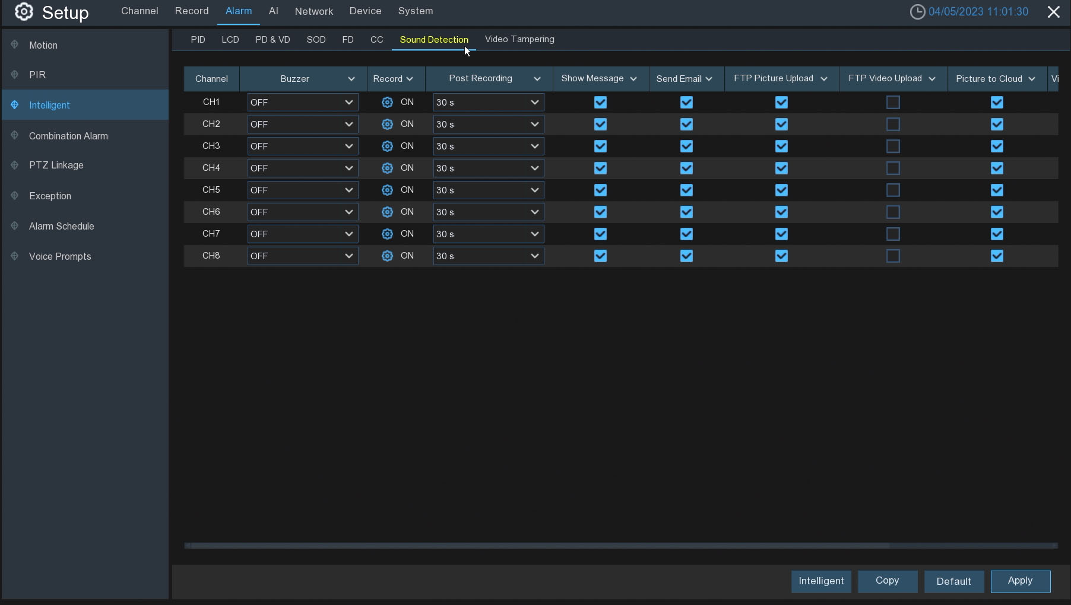Viewport: 1071px width, 605px height.
Task: Click the Exception sidebar bullet icon
Action: (x=15, y=195)
